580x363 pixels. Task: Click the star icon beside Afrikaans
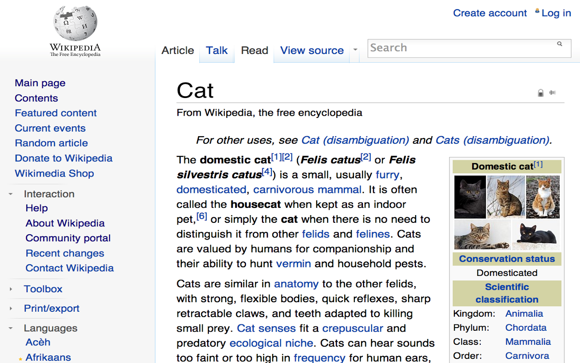pos(20,359)
